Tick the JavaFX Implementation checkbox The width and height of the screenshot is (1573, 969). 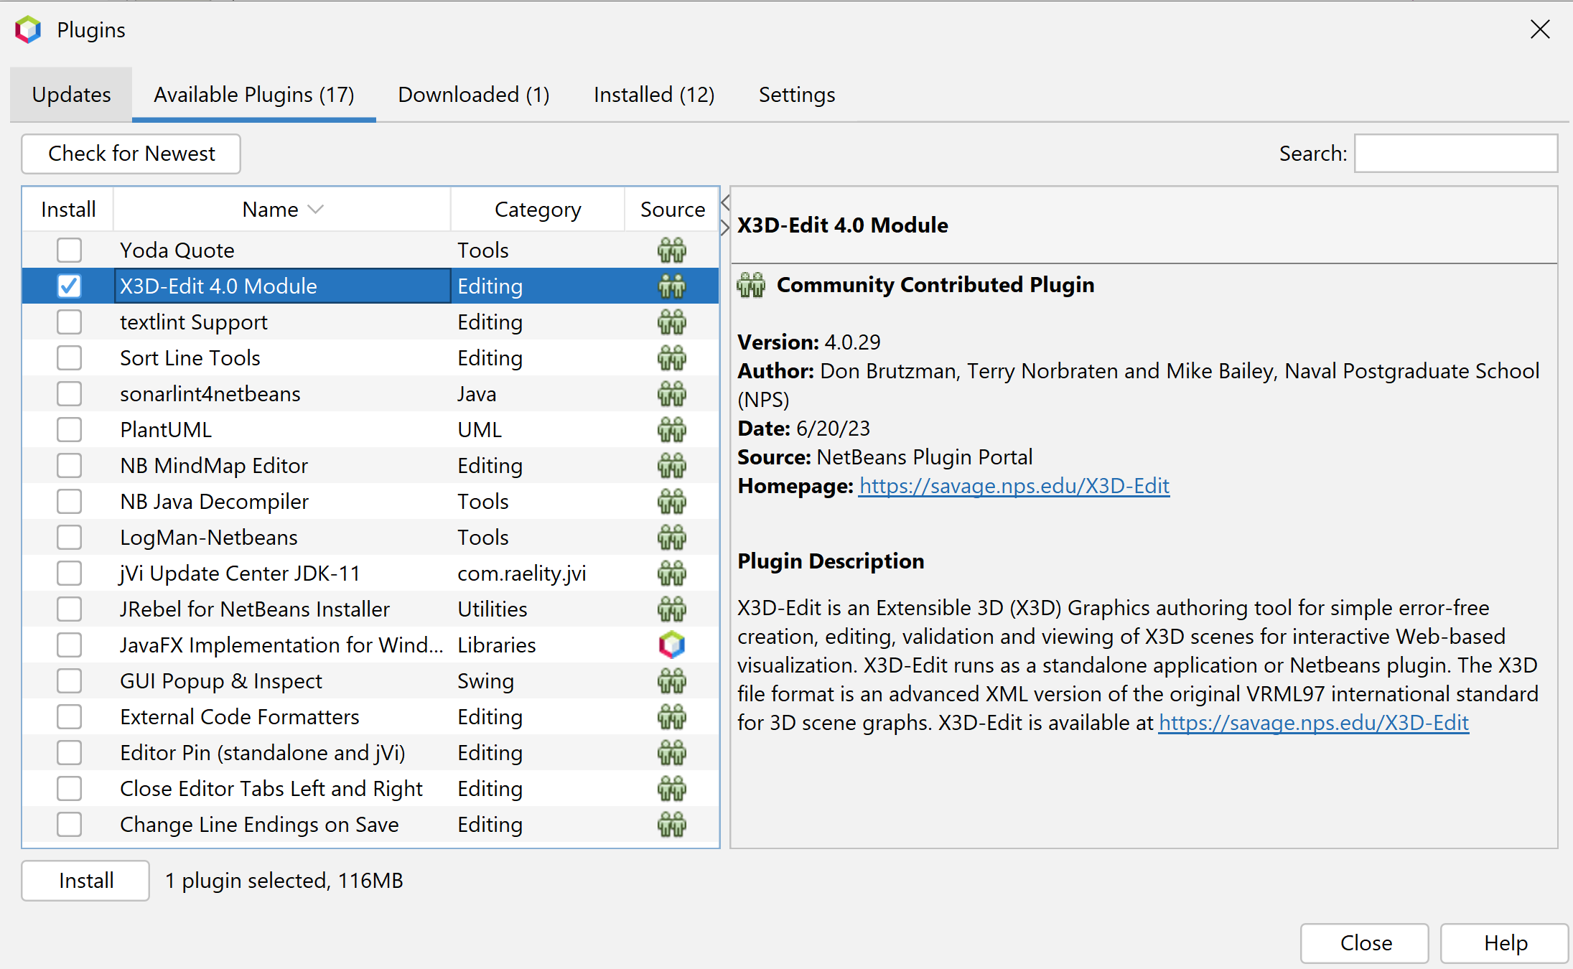point(69,645)
